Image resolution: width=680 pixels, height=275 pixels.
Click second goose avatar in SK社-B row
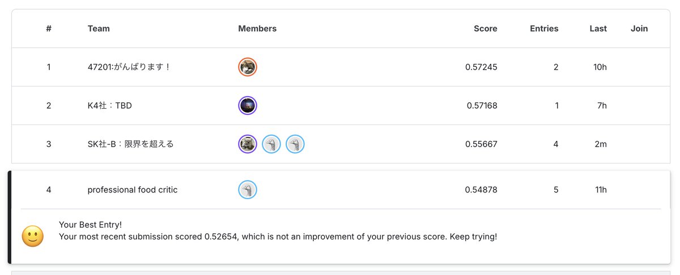pos(271,144)
